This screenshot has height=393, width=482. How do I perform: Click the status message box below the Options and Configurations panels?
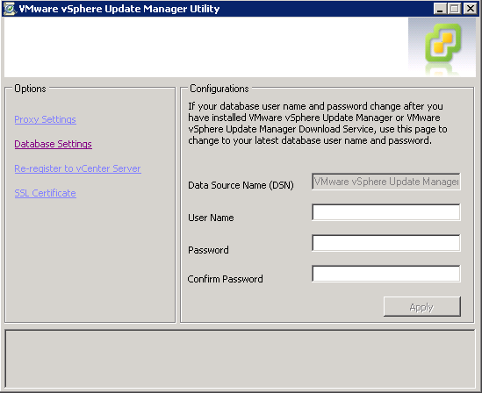tap(241, 359)
